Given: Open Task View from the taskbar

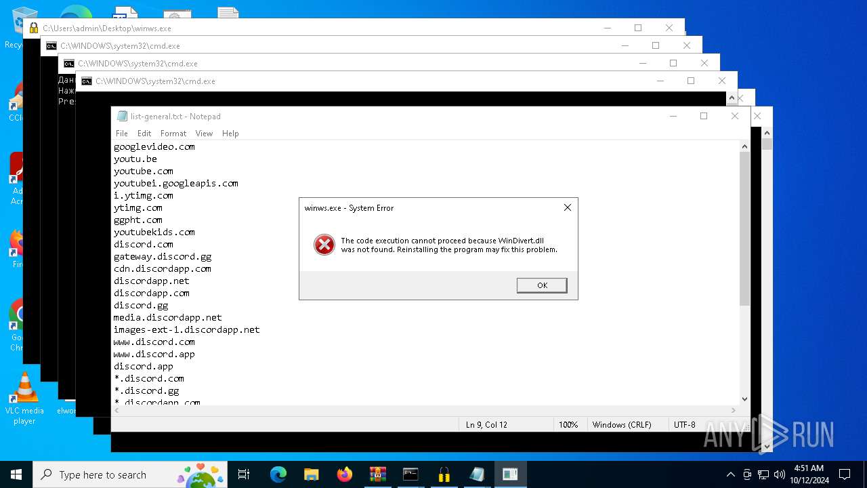Looking at the screenshot, I should [244, 474].
